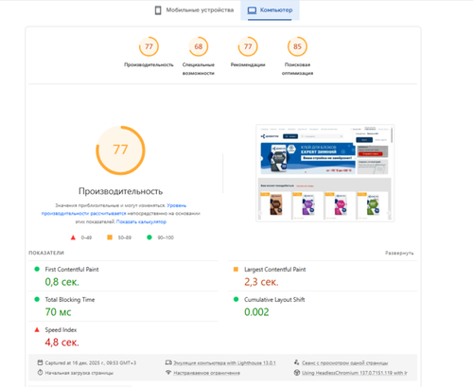Click the orange square beside Largest Contentful Paint
Image resolution: width=473 pixels, height=387 pixels.
(x=236, y=269)
